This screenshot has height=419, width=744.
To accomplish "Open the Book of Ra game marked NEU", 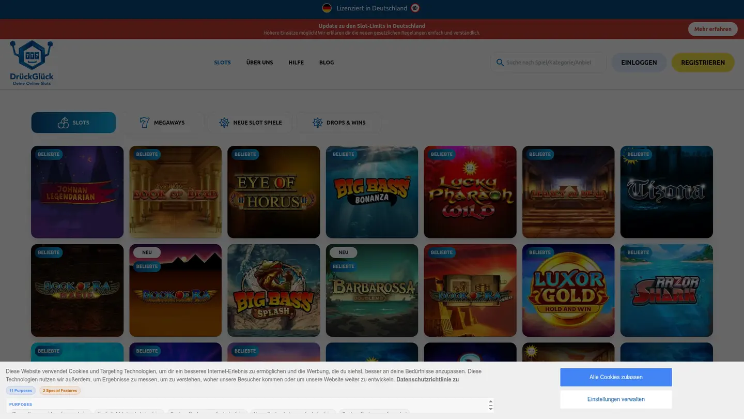I will tap(176, 290).
